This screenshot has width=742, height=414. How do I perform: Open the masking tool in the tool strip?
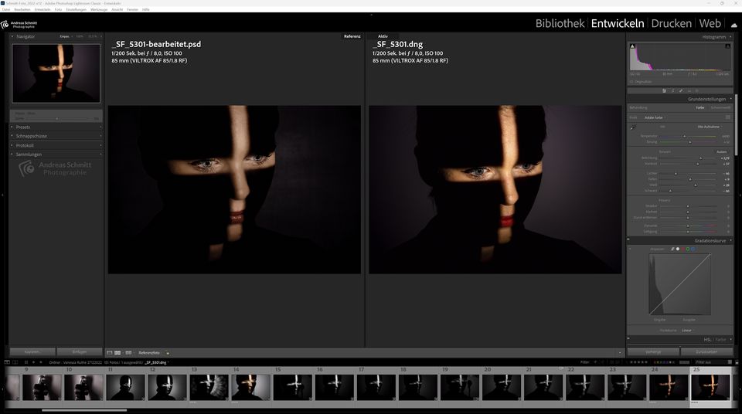click(x=696, y=91)
